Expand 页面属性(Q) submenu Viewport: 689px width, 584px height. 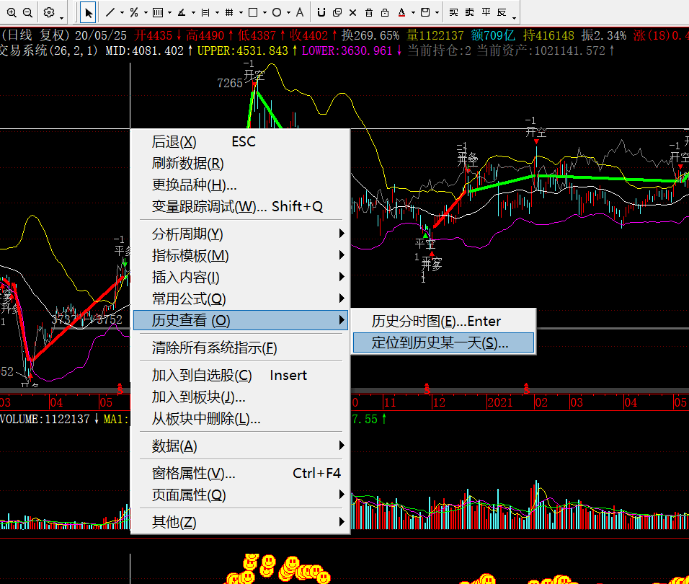(241, 495)
